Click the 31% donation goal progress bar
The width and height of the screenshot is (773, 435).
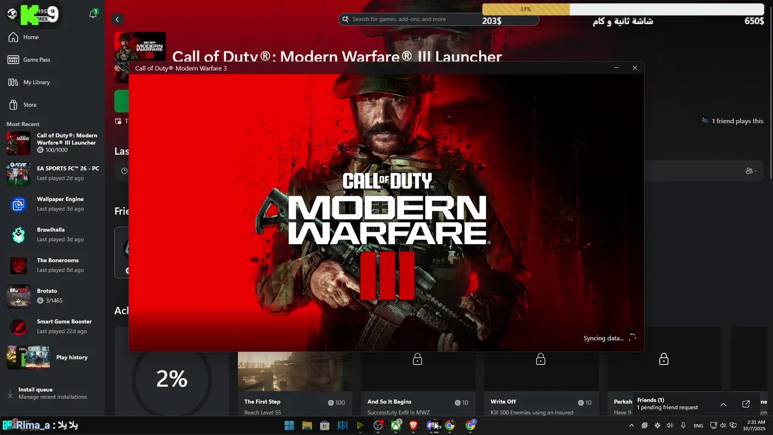[623, 10]
